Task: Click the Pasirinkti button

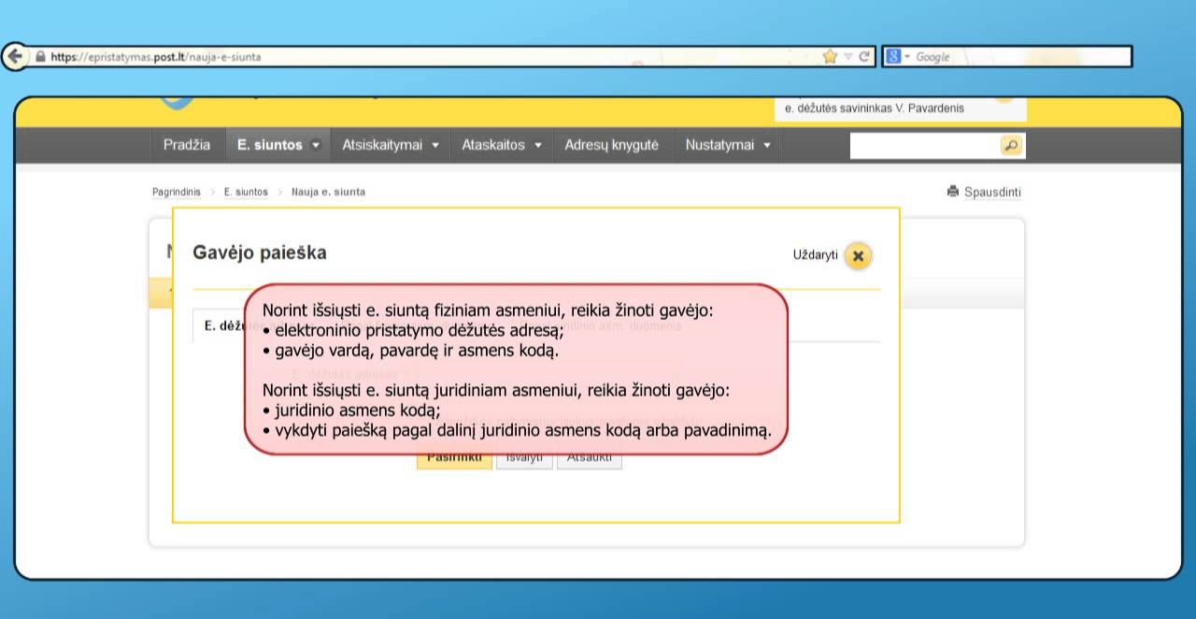Action: click(x=454, y=458)
